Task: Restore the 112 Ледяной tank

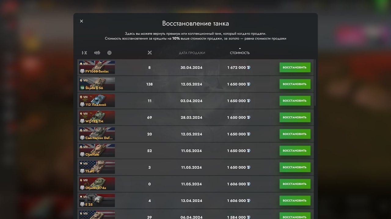Action: (x=295, y=101)
